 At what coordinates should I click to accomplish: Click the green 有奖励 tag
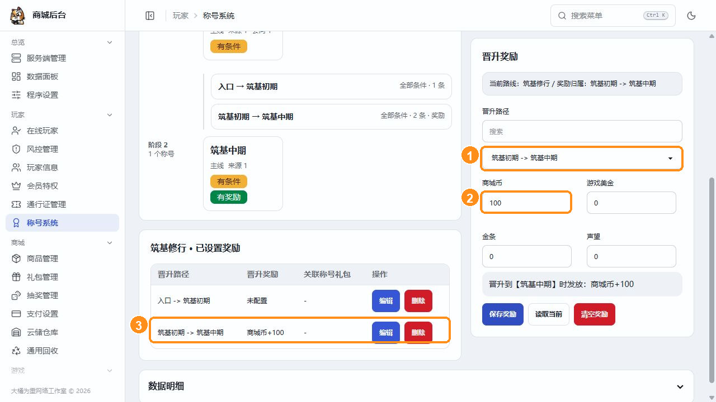(x=228, y=197)
